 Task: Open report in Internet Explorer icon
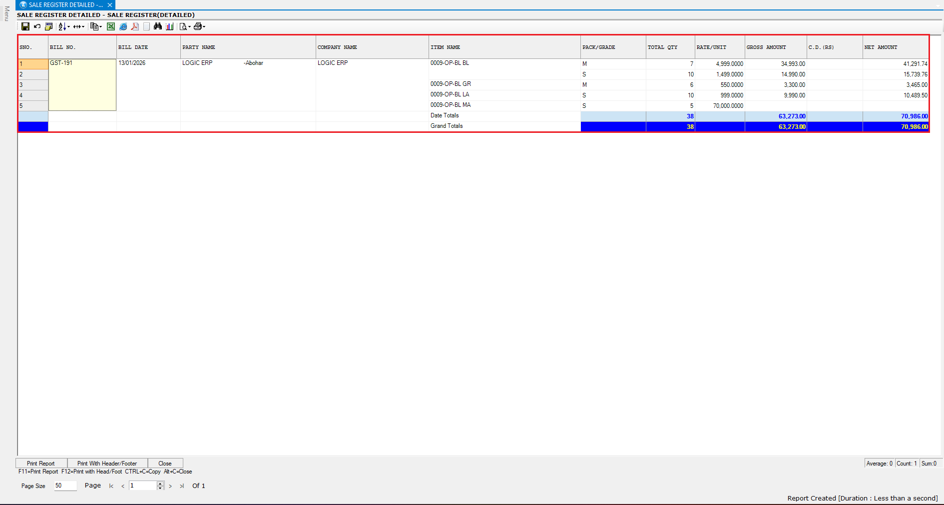point(123,26)
